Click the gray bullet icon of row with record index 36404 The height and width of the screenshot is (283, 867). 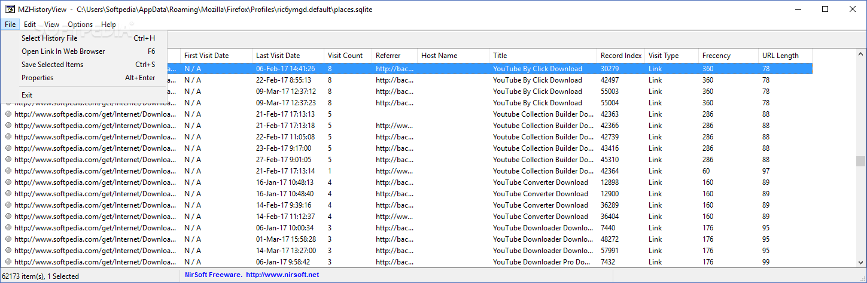click(x=8, y=217)
